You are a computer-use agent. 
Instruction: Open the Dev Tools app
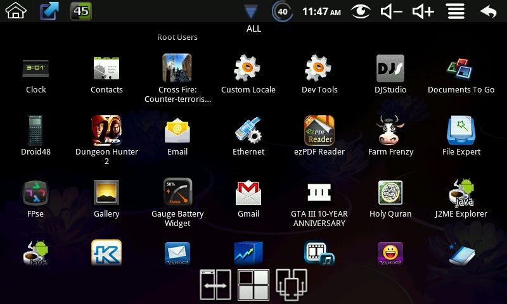[319, 68]
